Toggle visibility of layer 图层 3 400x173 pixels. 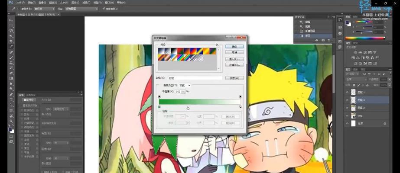(347, 100)
